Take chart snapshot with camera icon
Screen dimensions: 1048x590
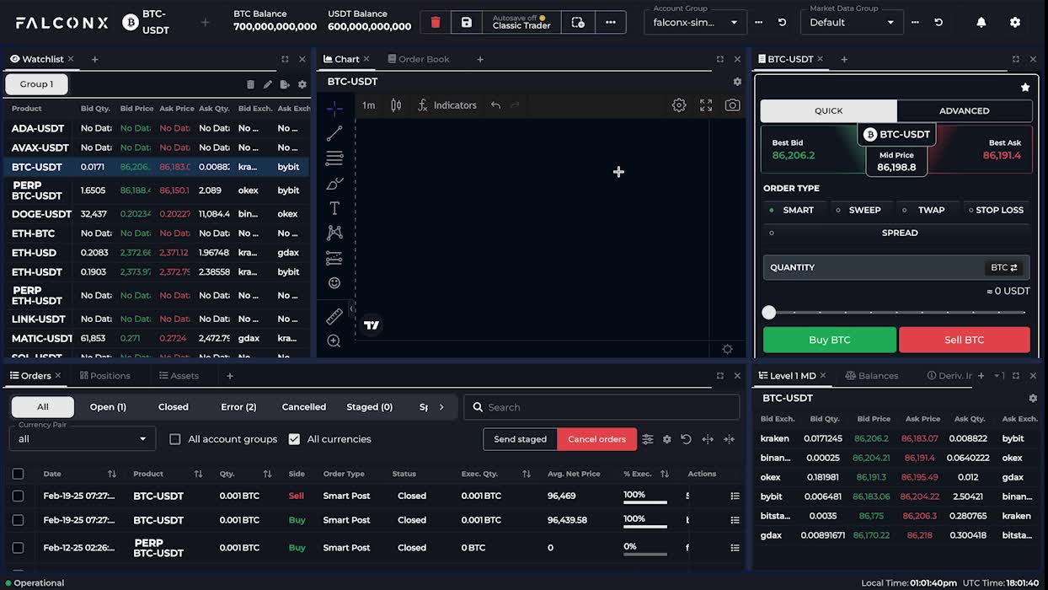tap(733, 105)
